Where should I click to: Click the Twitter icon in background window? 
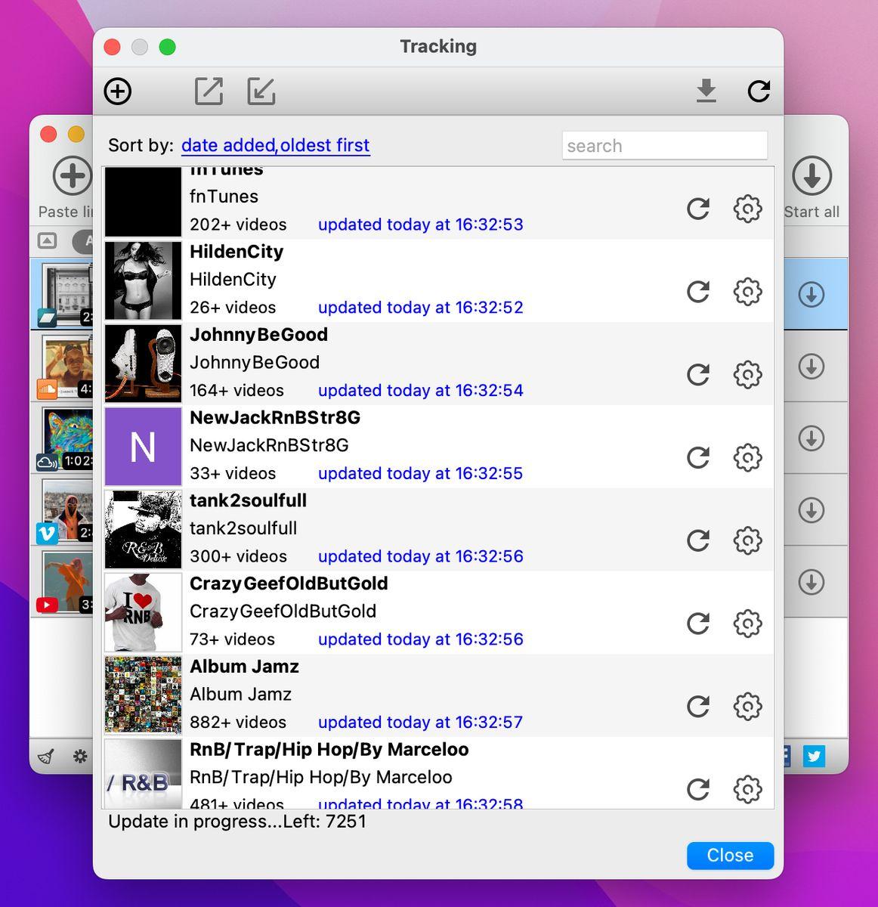(x=814, y=756)
